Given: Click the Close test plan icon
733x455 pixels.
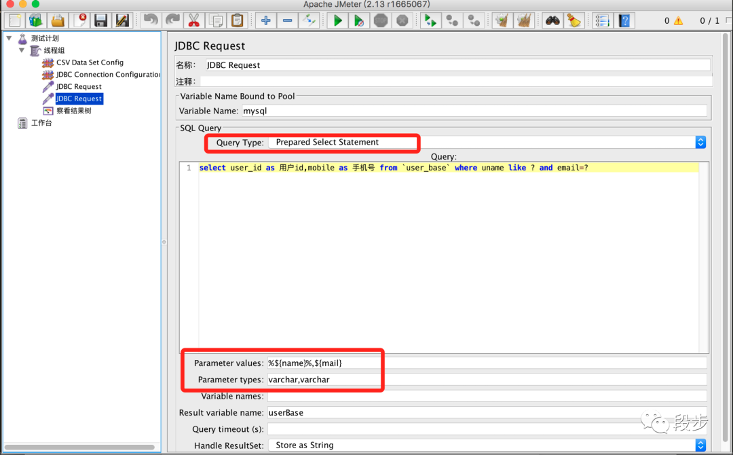Looking at the screenshot, I should pos(79,20).
